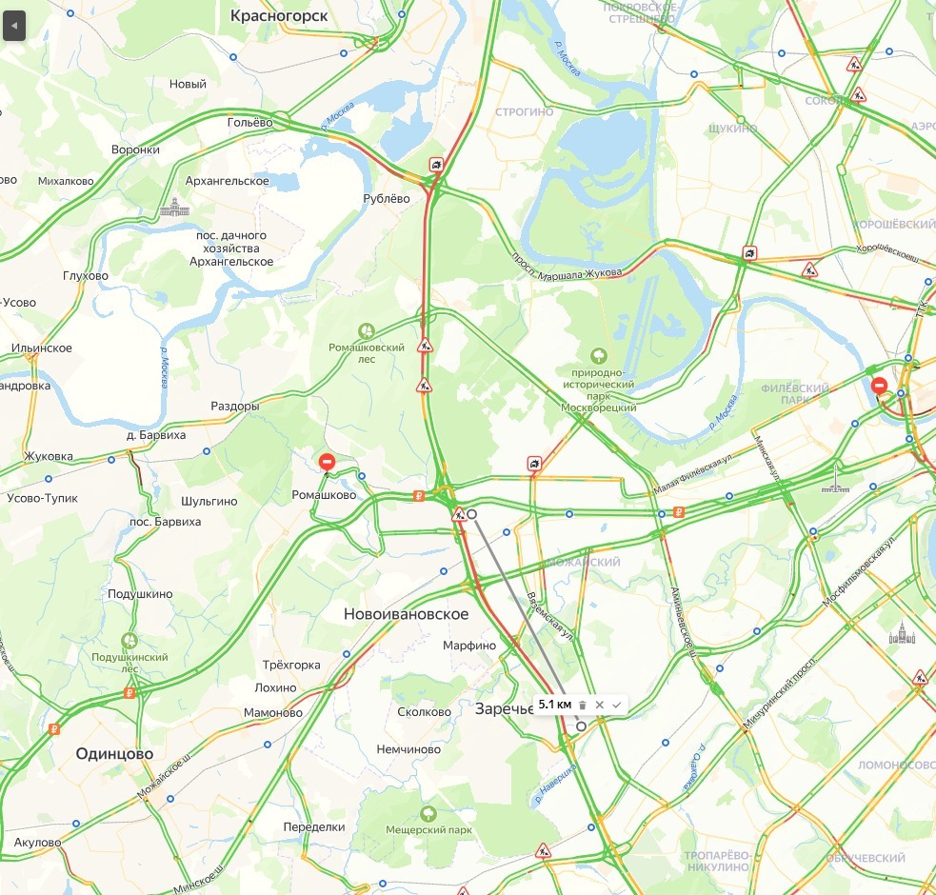This screenshot has height=895, width=936.
Task: Click the Красногорск city label
Action: 279,16
